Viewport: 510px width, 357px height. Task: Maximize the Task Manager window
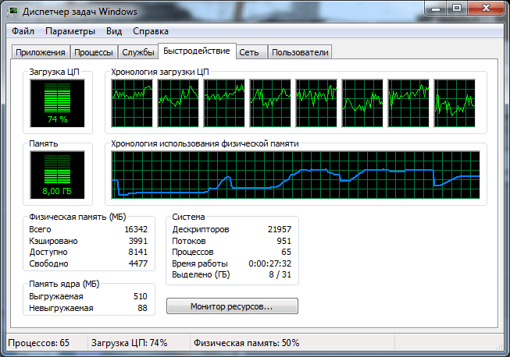coord(457,8)
